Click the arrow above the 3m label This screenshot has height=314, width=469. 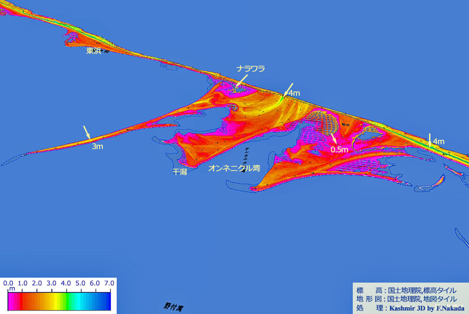click(x=87, y=132)
